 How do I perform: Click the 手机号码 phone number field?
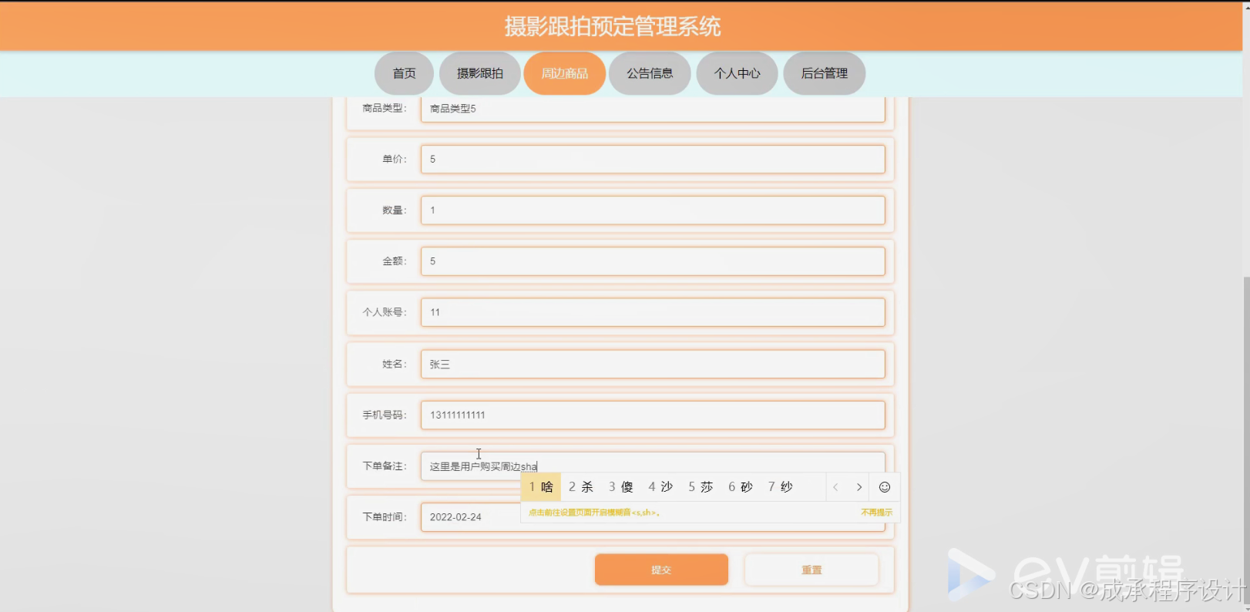coord(652,415)
